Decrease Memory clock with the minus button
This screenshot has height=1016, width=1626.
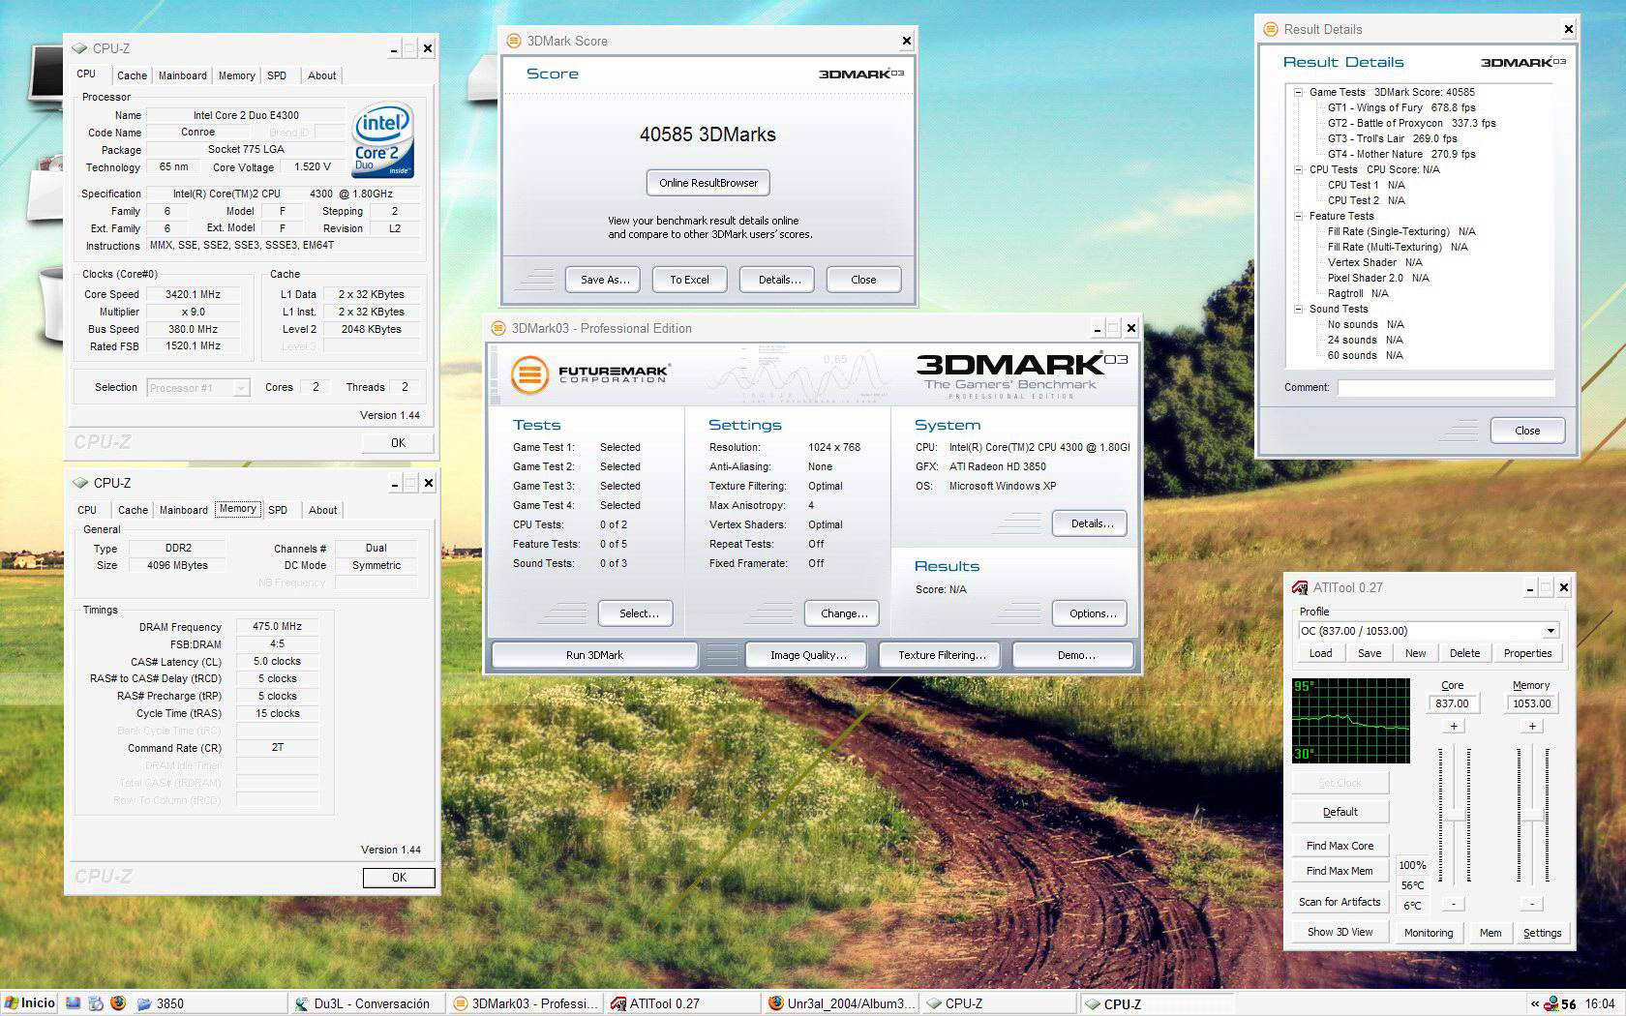pyautogui.click(x=1532, y=904)
